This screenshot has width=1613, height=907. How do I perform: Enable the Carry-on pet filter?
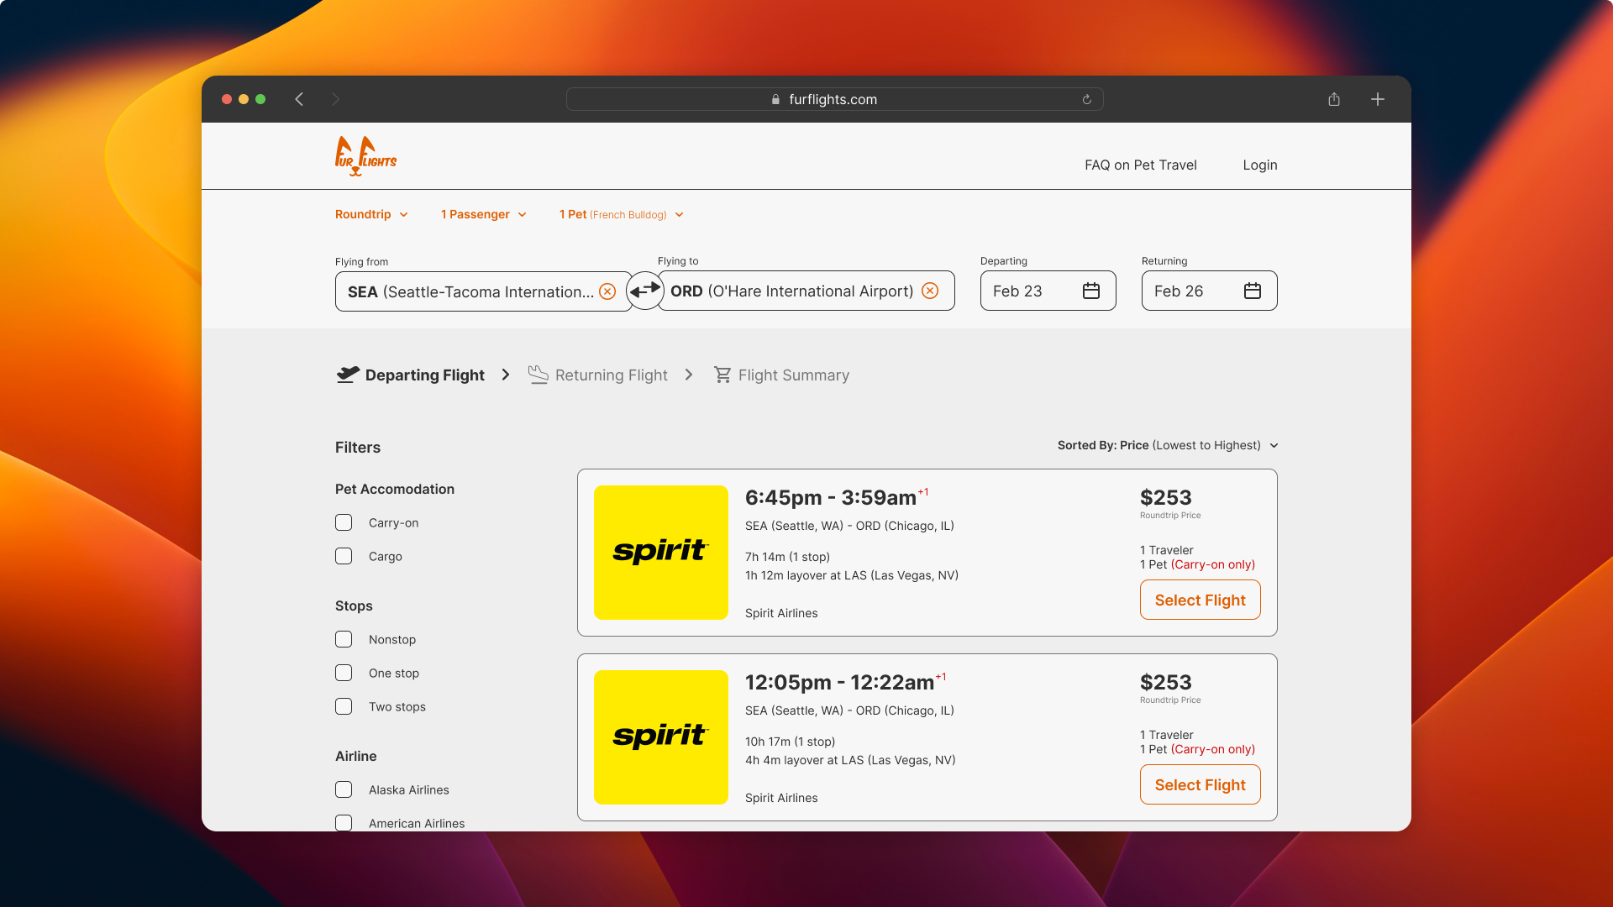(x=344, y=522)
